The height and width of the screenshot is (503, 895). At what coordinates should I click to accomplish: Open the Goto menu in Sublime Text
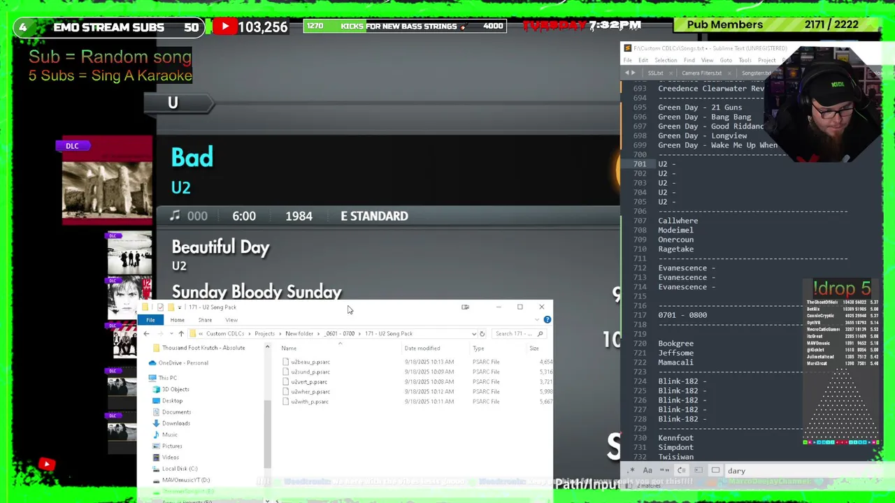[x=726, y=60]
